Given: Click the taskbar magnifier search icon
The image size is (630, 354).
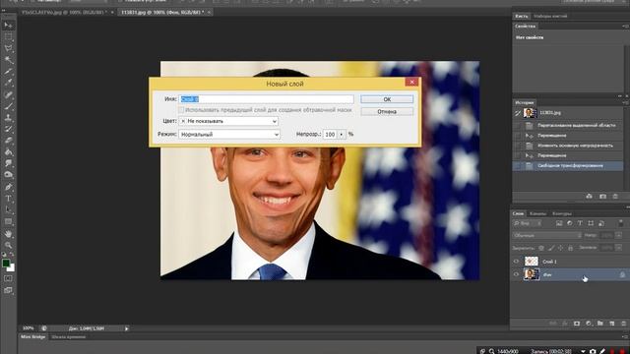Looking at the screenshot, I should [x=491, y=351].
